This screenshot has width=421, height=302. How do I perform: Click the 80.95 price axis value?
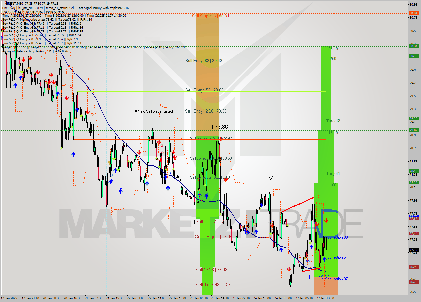pos(413,4)
